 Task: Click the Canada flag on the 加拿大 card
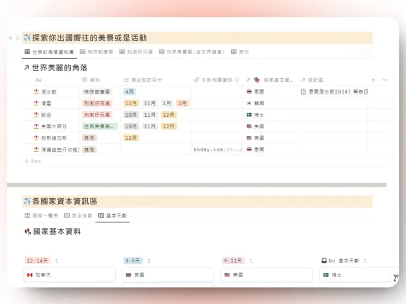click(x=30, y=275)
